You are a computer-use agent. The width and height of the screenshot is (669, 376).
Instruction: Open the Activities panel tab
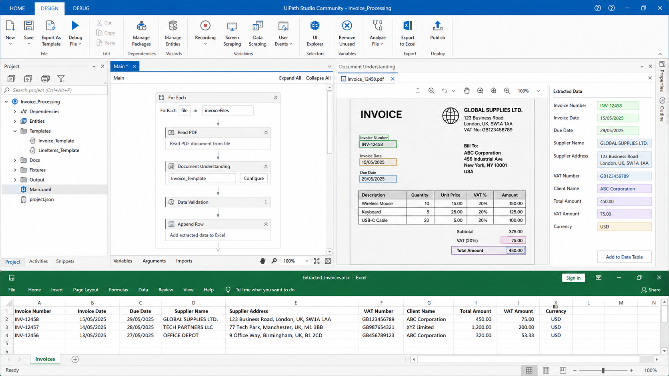(38, 261)
